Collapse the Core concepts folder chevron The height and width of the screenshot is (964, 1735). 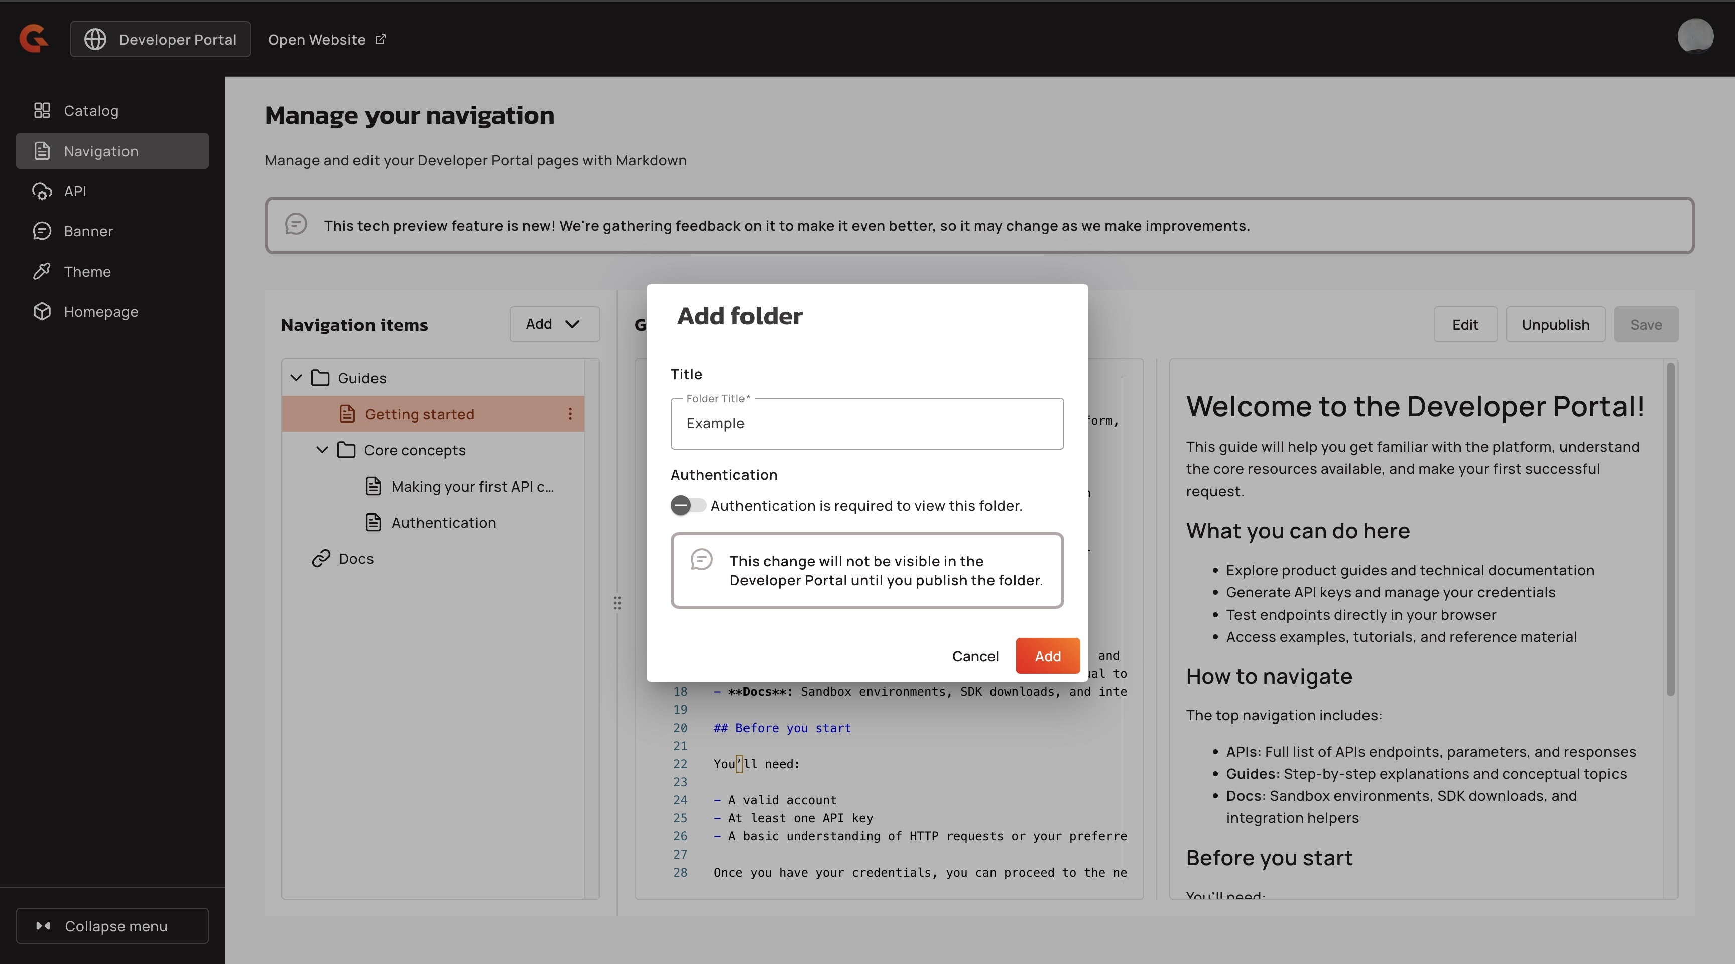pyautogui.click(x=322, y=450)
